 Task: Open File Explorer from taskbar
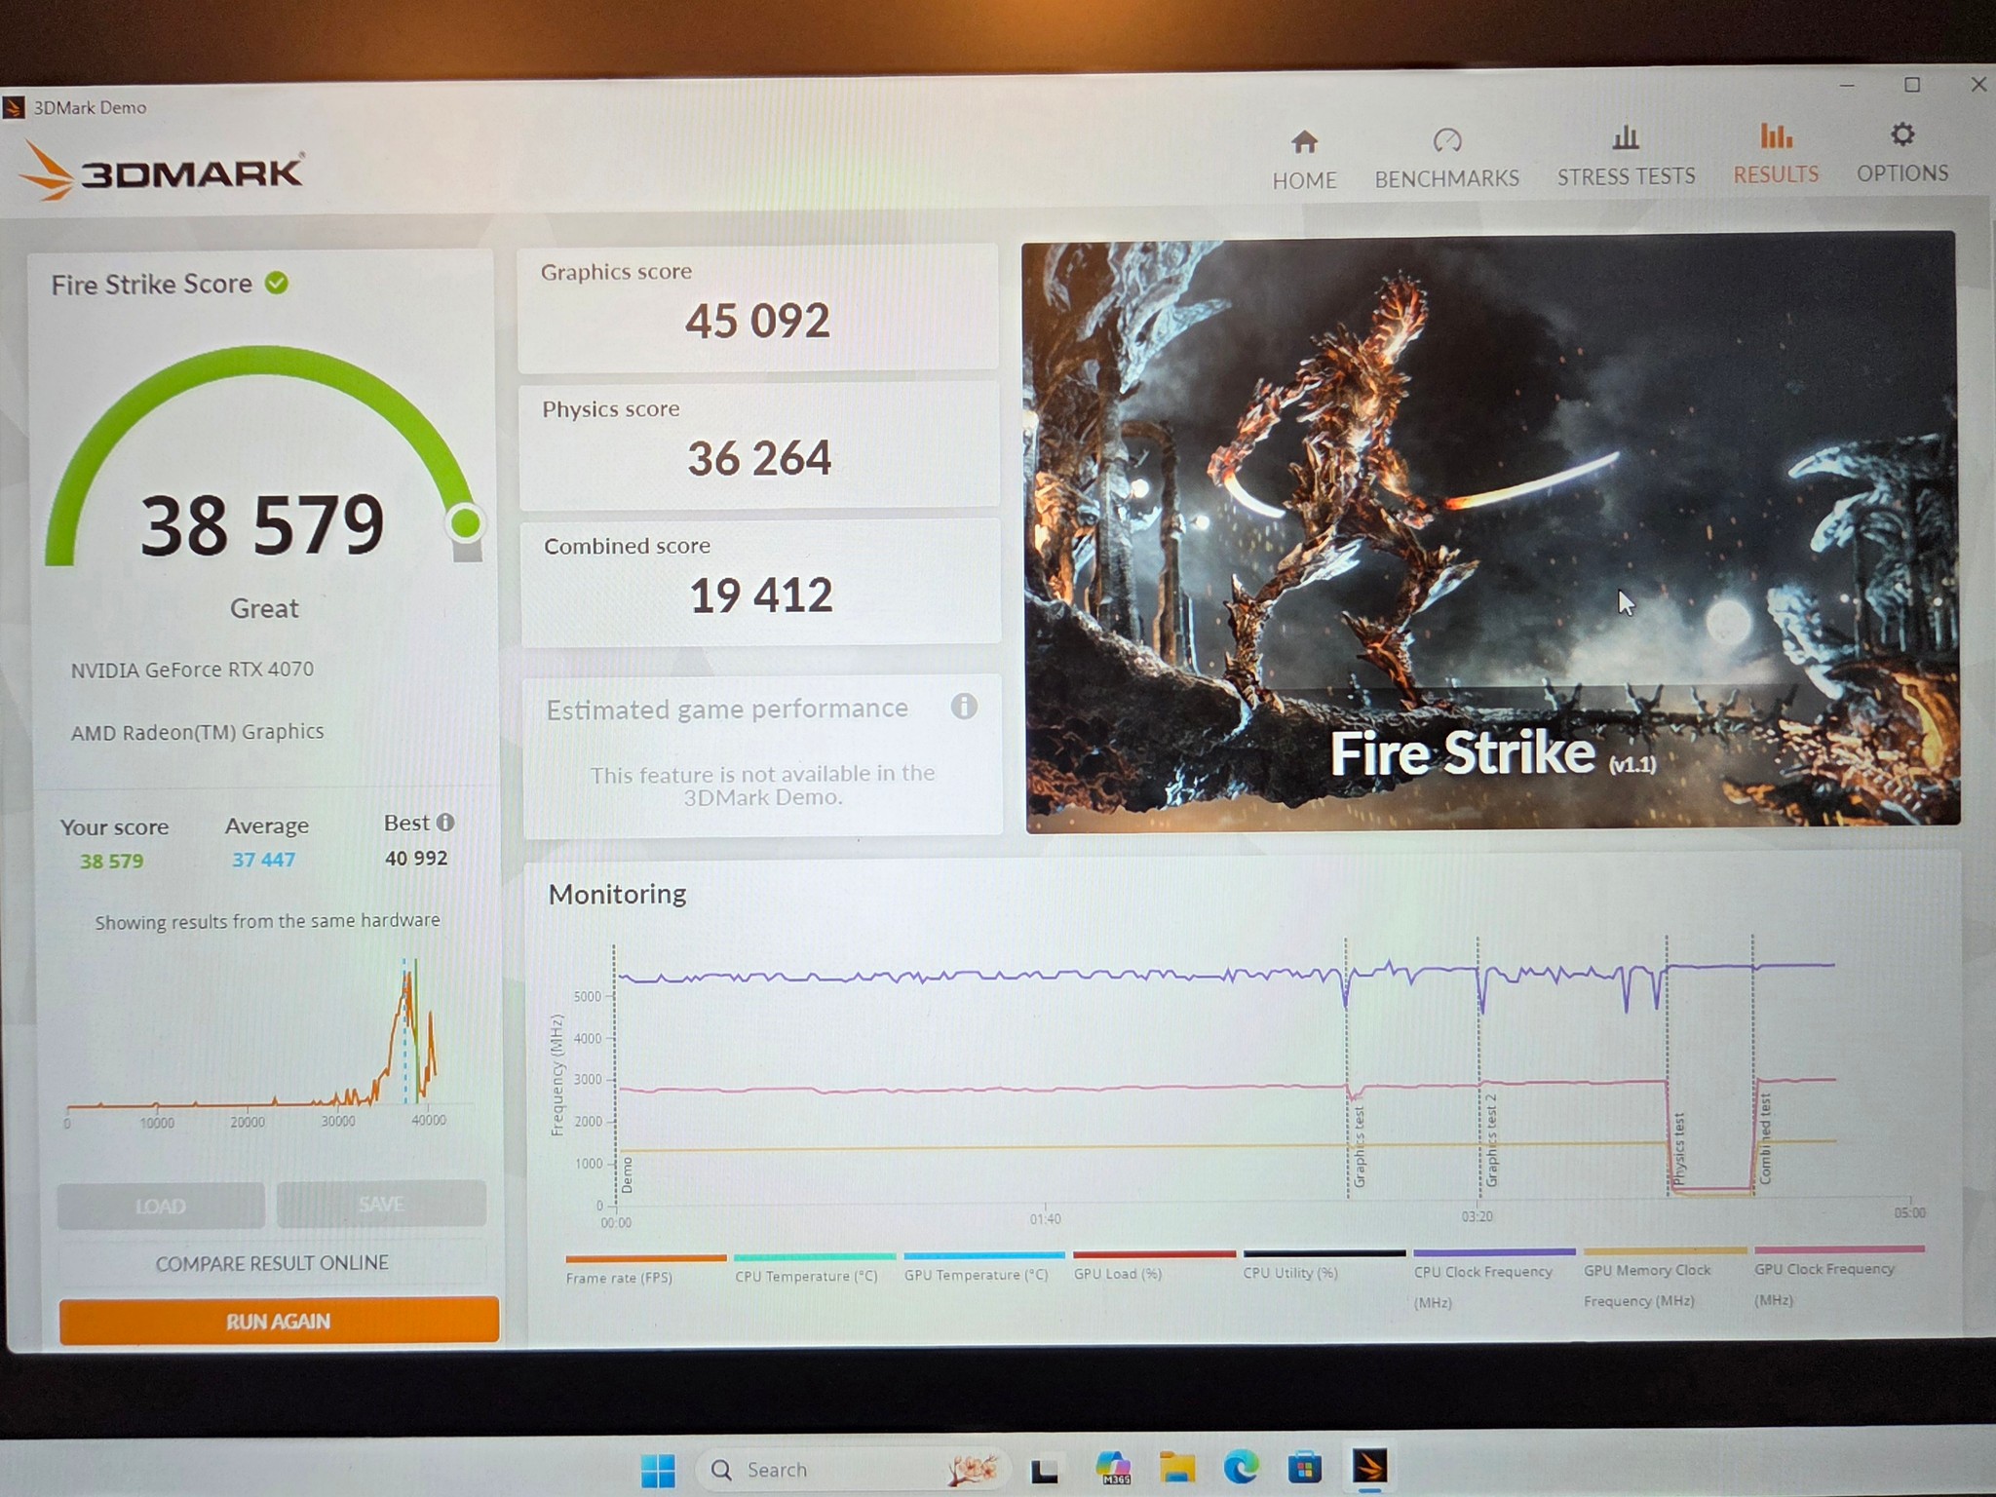[1177, 1467]
